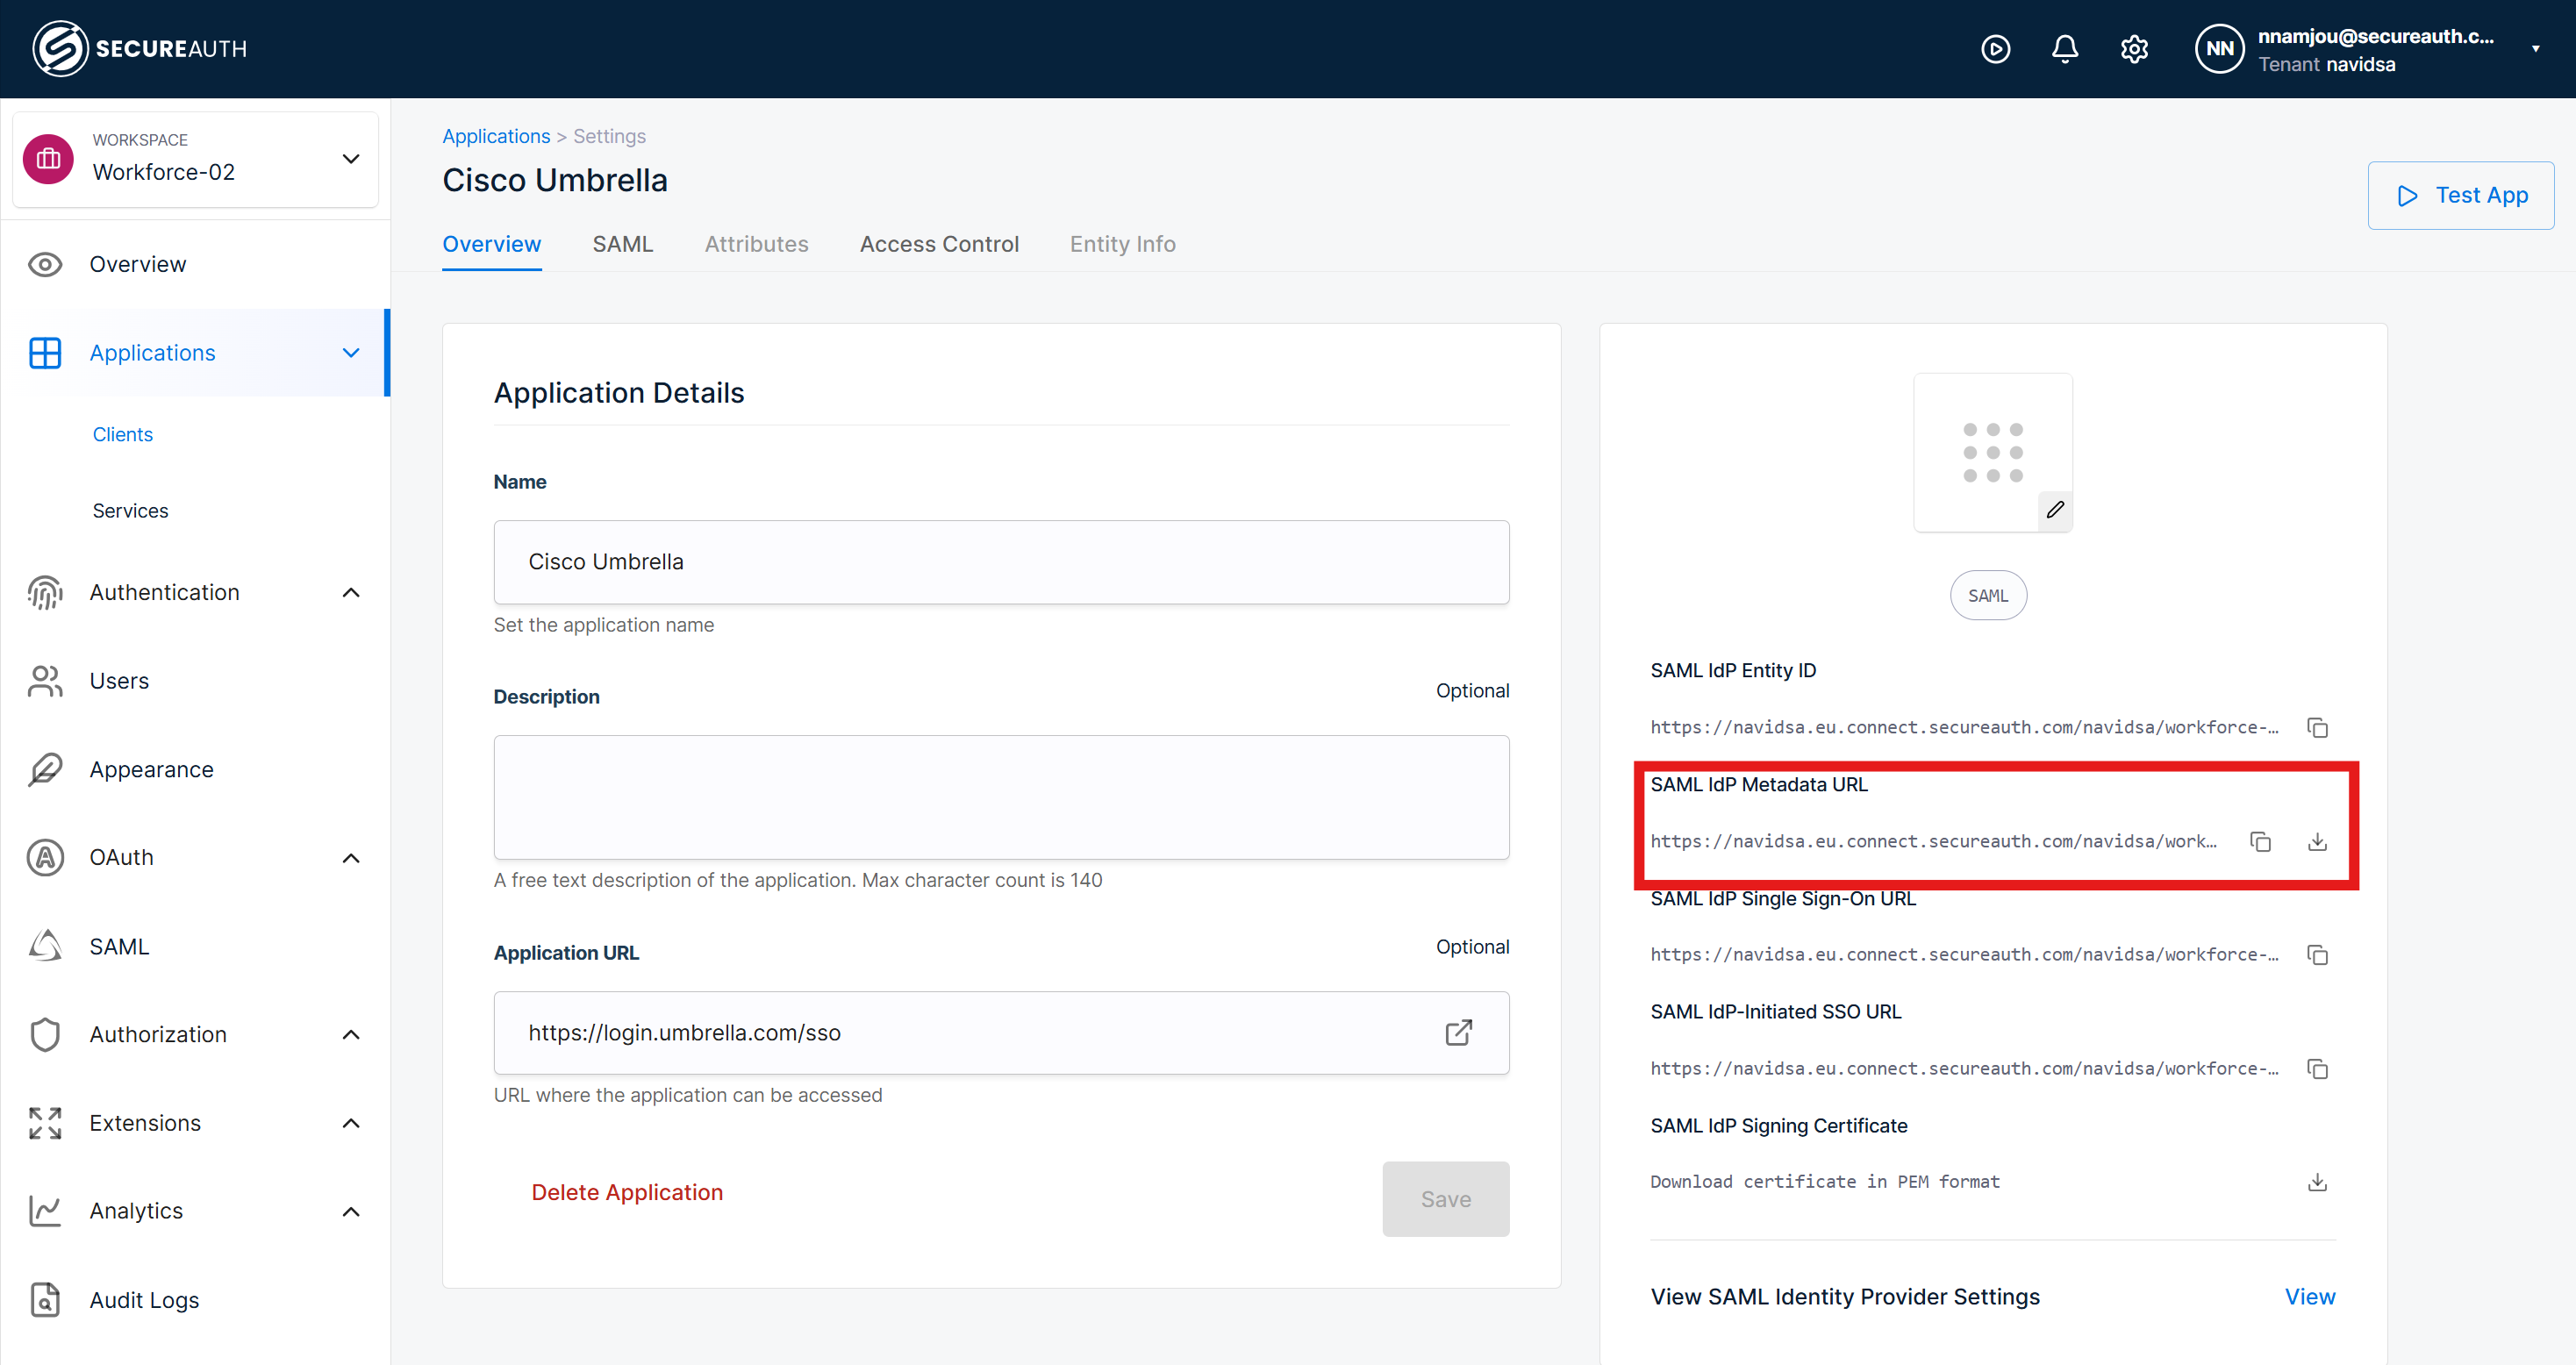Switch to the Overview tab
Image resolution: width=2576 pixels, height=1365 pixels.
[x=492, y=244]
